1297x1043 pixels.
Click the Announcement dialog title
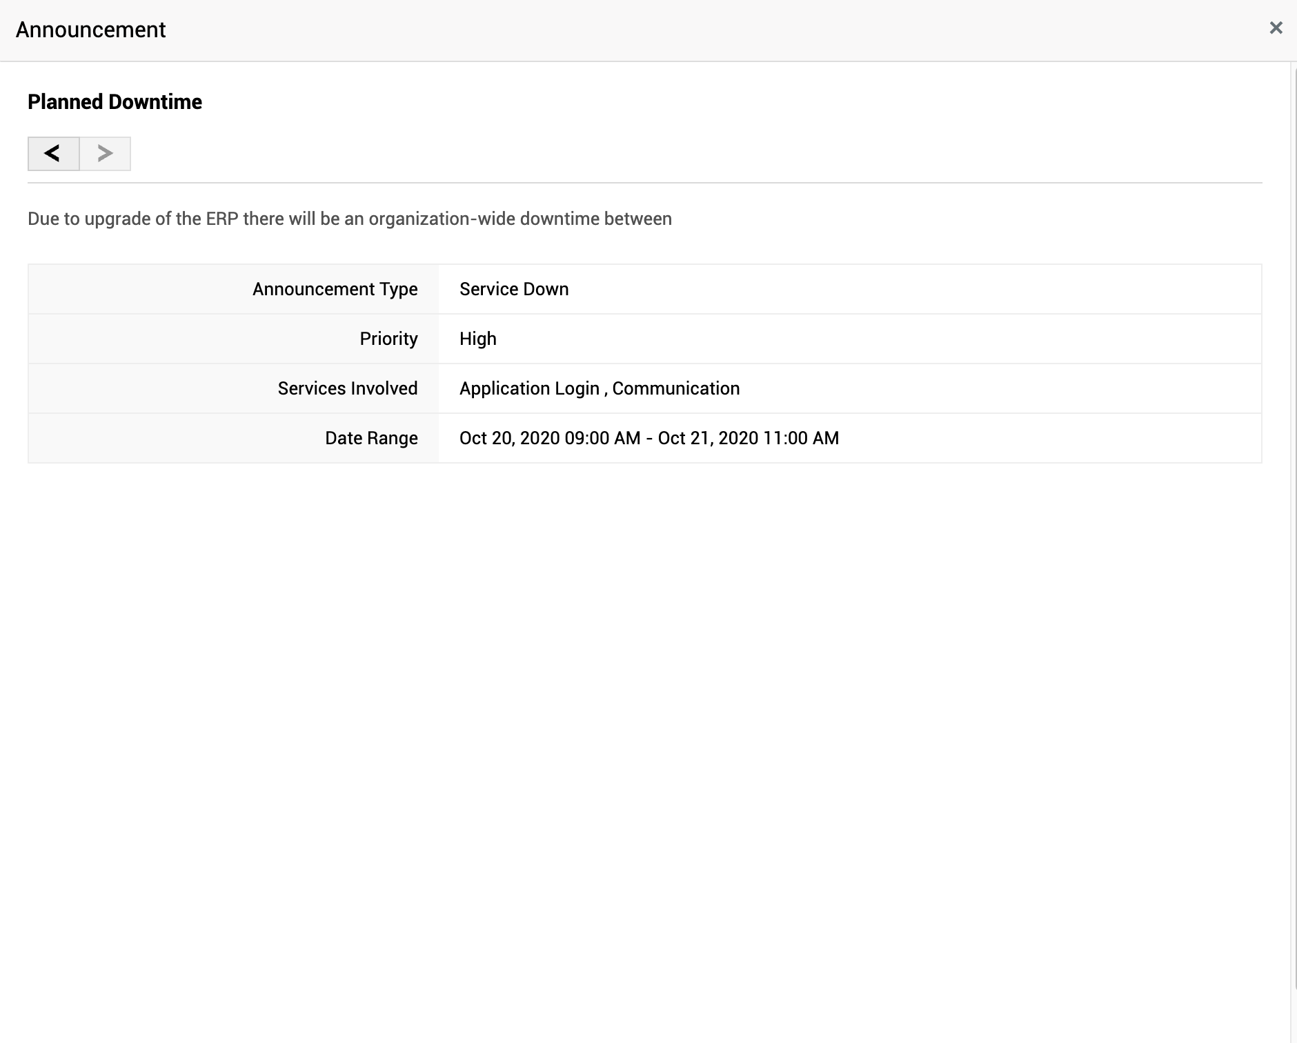pos(90,30)
